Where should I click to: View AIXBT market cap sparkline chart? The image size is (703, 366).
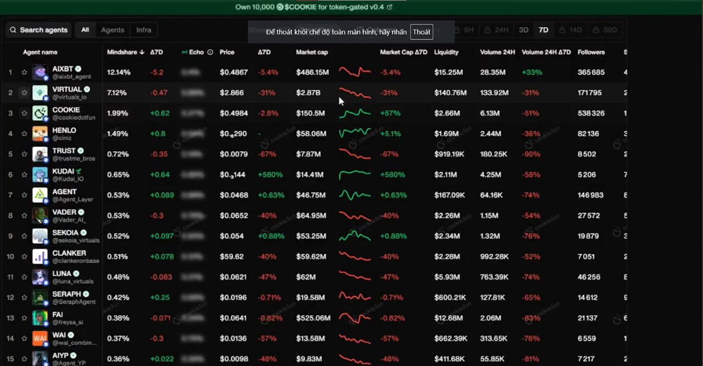tap(355, 72)
